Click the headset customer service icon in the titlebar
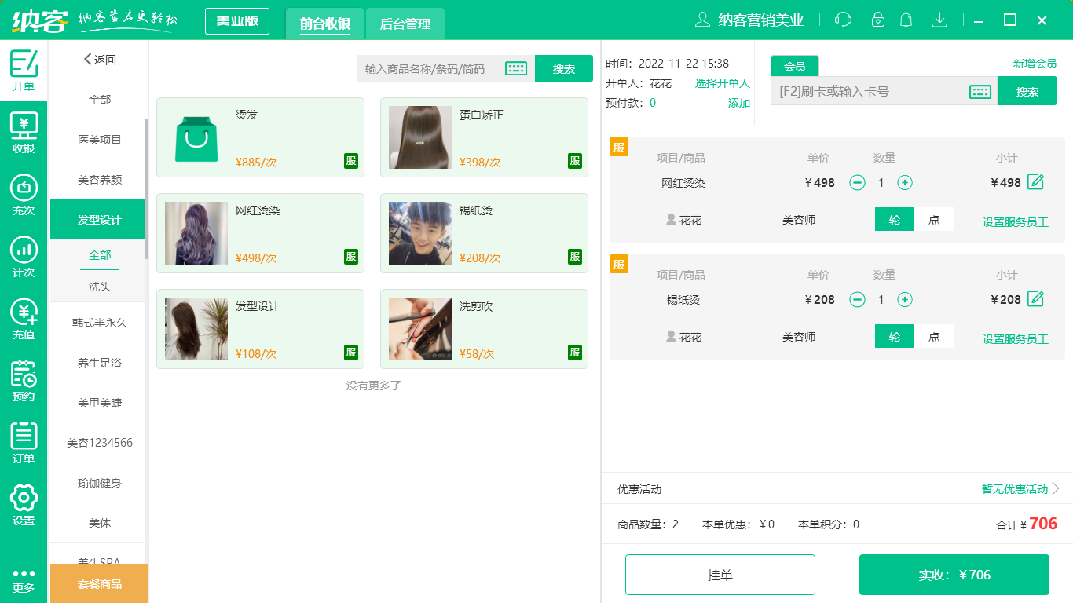1073x603 pixels. click(843, 20)
